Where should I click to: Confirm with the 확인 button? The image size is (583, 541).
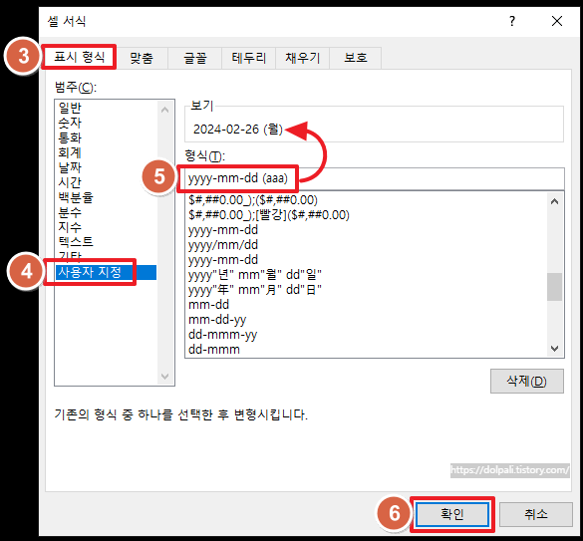[x=451, y=514]
